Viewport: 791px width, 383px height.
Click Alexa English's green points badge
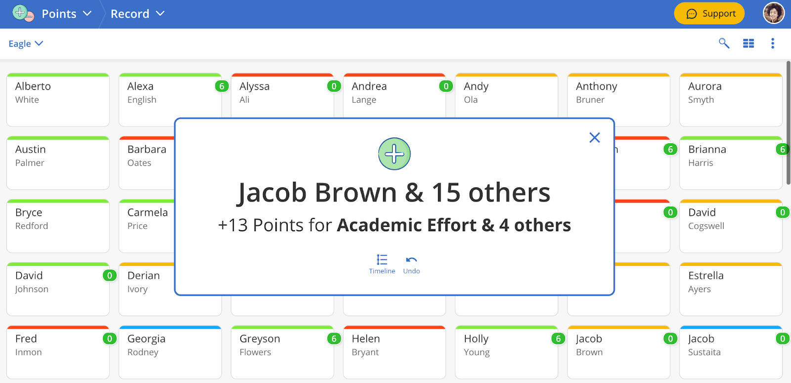(221, 85)
